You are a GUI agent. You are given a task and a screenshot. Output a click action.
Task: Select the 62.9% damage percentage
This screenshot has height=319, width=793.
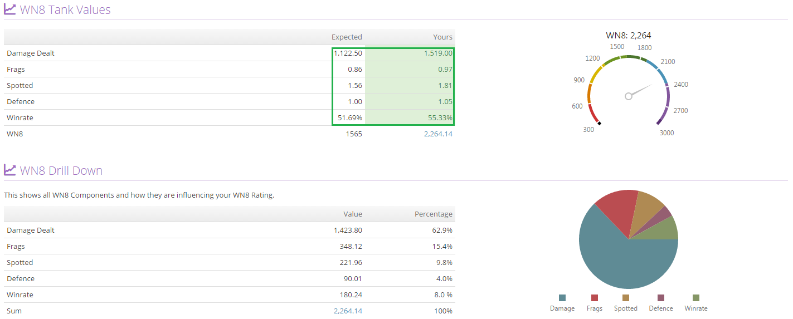pos(443,230)
